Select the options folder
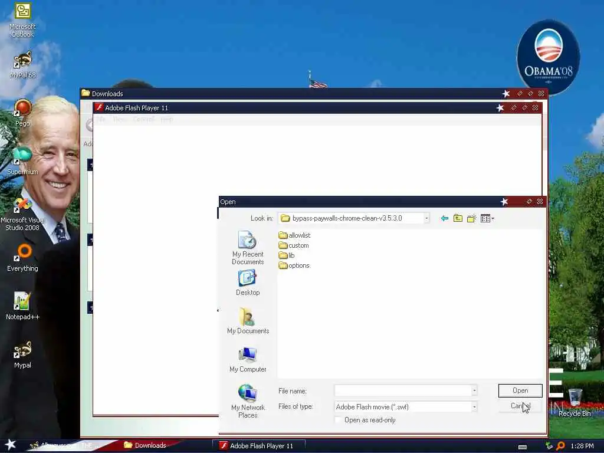 [x=294, y=265]
